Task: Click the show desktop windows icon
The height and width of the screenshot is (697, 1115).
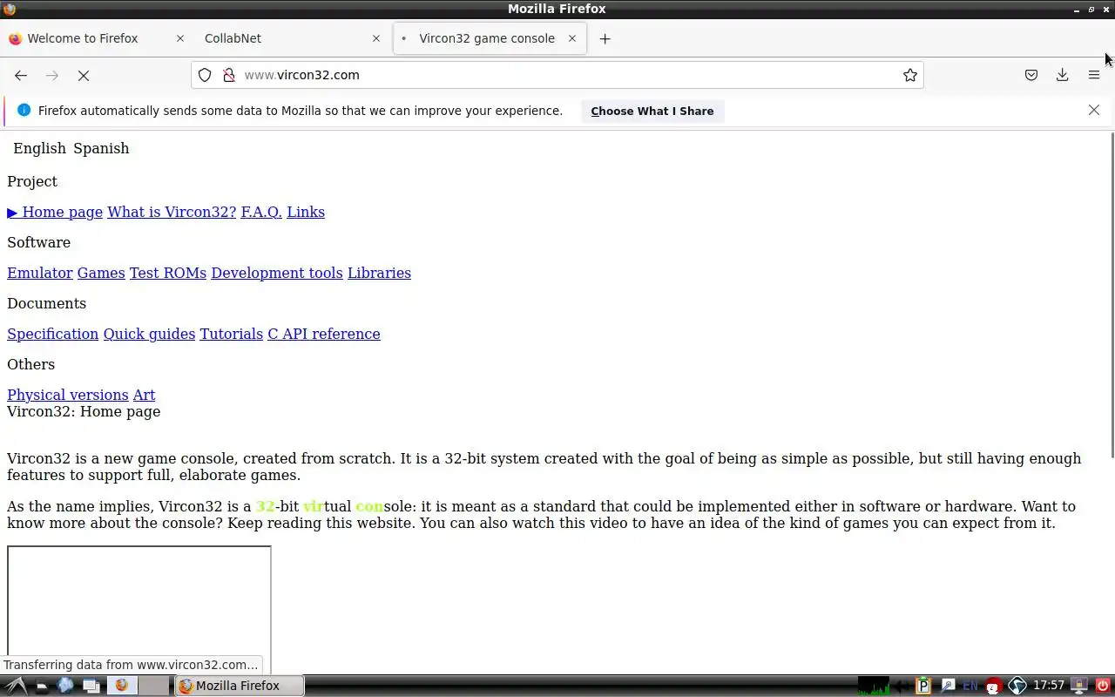Action: coord(91,686)
